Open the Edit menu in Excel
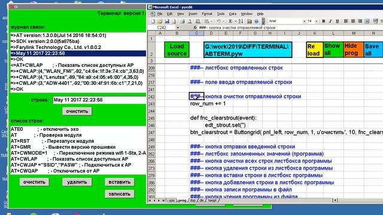This screenshot has height=215, width=383. (169, 14)
